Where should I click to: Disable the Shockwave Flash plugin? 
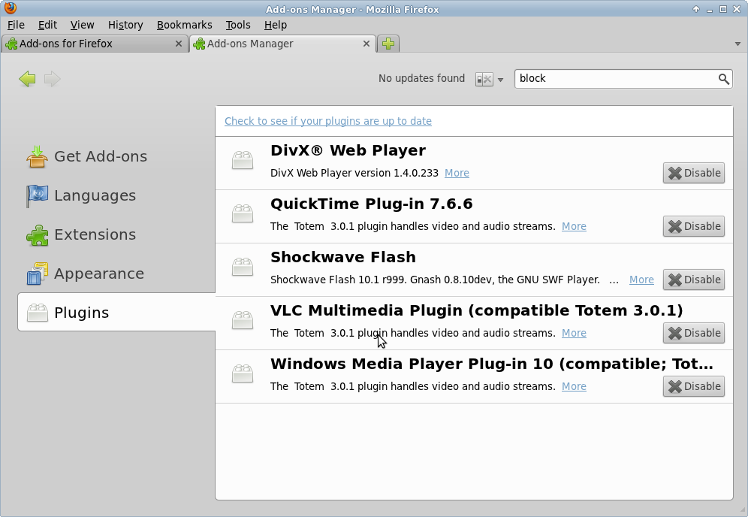point(694,280)
